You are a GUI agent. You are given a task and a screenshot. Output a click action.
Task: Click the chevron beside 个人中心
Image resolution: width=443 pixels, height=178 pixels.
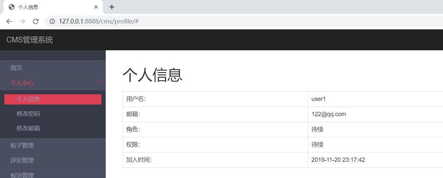tap(99, 82)
